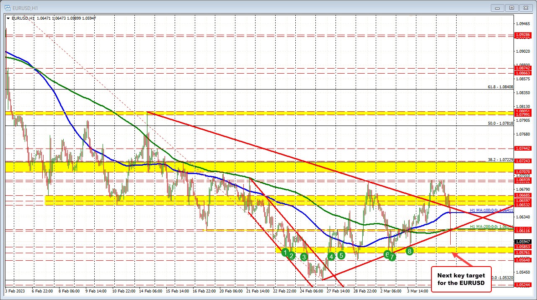Select the 1.06532 red price level label
The height and width of the screenshot is (300, 537).
pyautogui.click(x=523, y=205)
